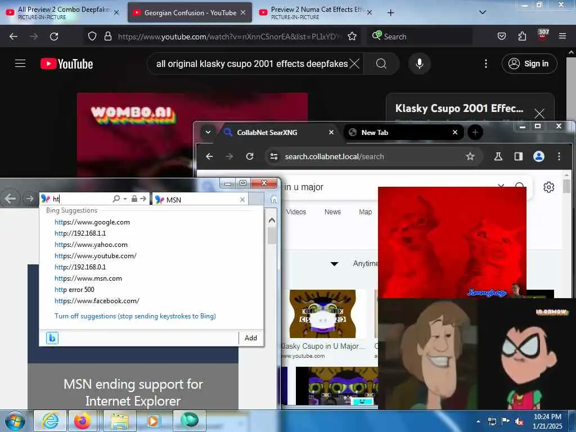The height and width of the screenshot is (432, 576).
Task: Open Windows Start orb
Action: pos(15,421)
